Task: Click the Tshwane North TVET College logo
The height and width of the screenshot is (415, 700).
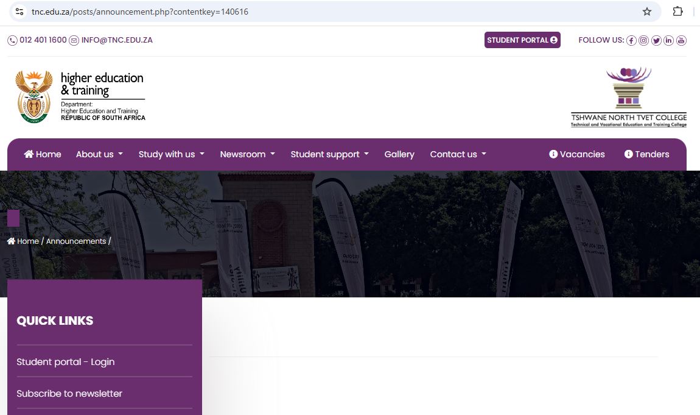Action: click(628, 98)
